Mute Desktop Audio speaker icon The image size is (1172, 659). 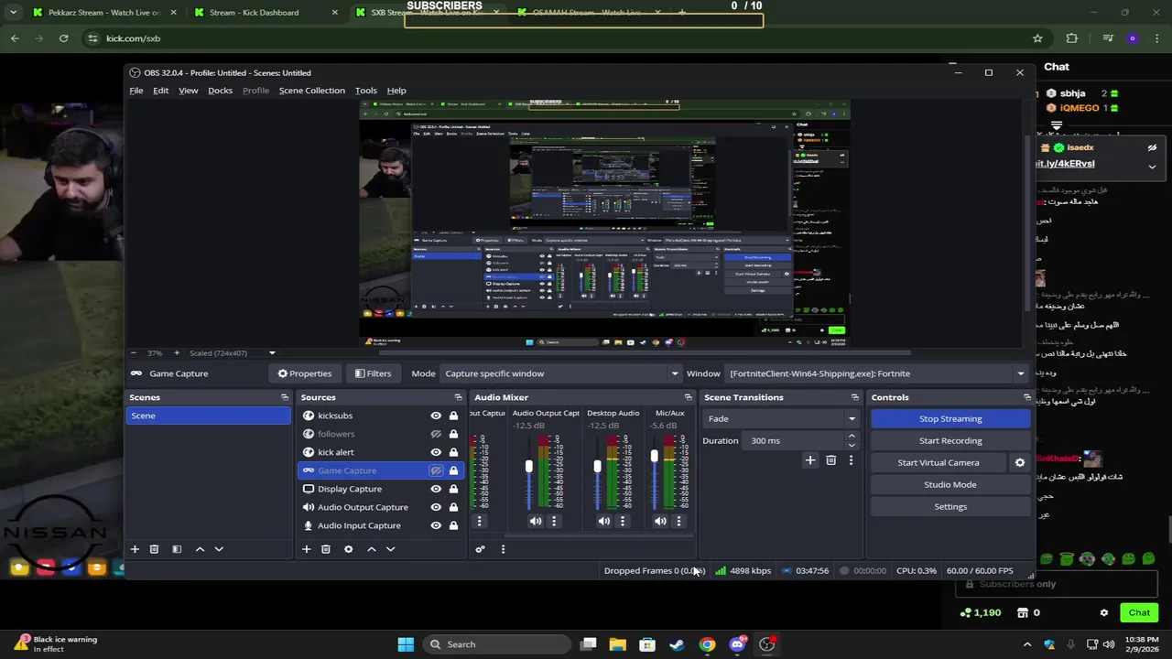604,521
